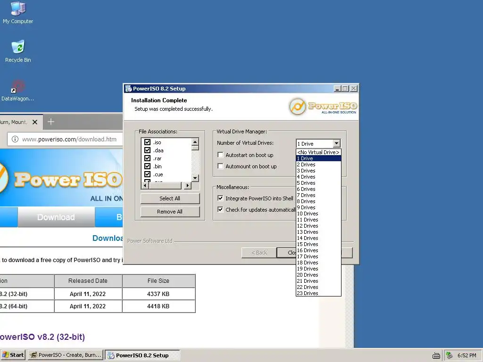Click the taskbar clock showing 6:52 PM
Screen dimensions: 483x362
click(x=466, y=355)
